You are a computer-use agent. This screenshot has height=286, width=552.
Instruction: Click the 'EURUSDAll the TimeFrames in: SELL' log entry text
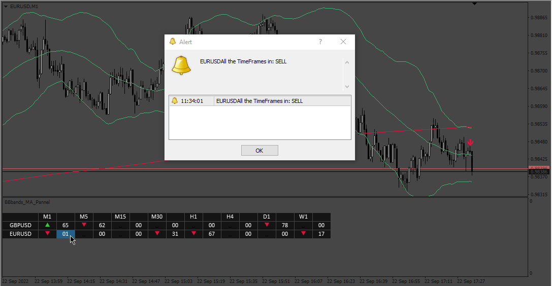click(259, 101)
